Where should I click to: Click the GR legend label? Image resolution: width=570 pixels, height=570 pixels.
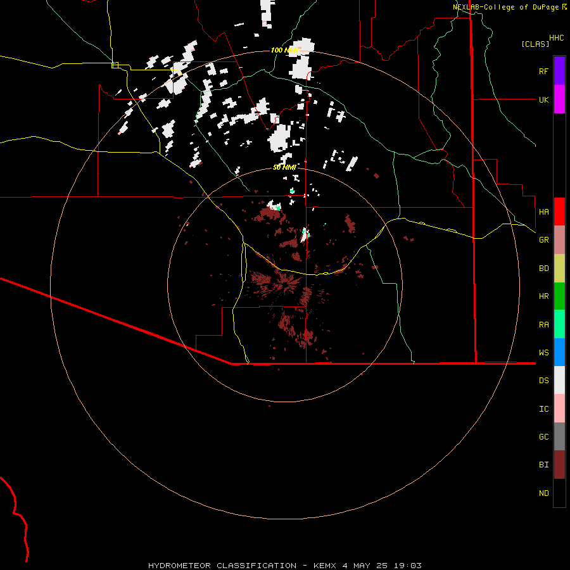coord(543,240)
